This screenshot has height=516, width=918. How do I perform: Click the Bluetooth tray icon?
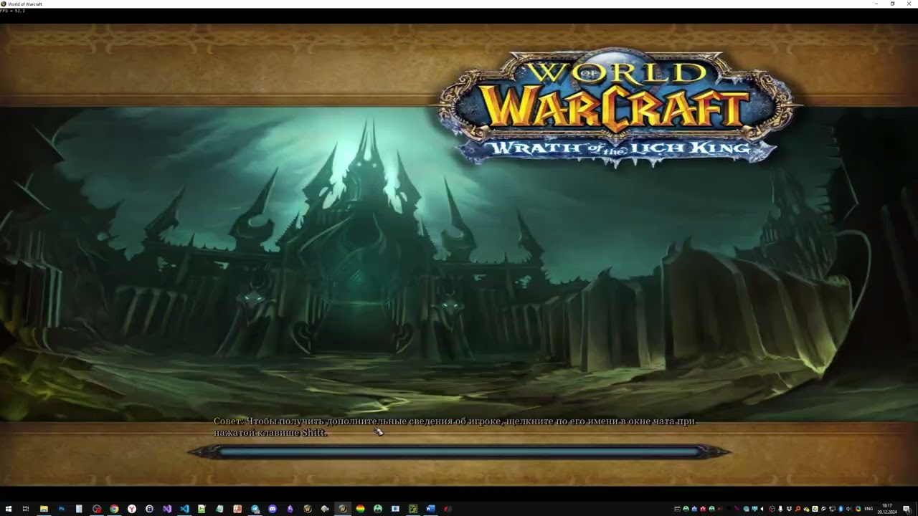841,509
